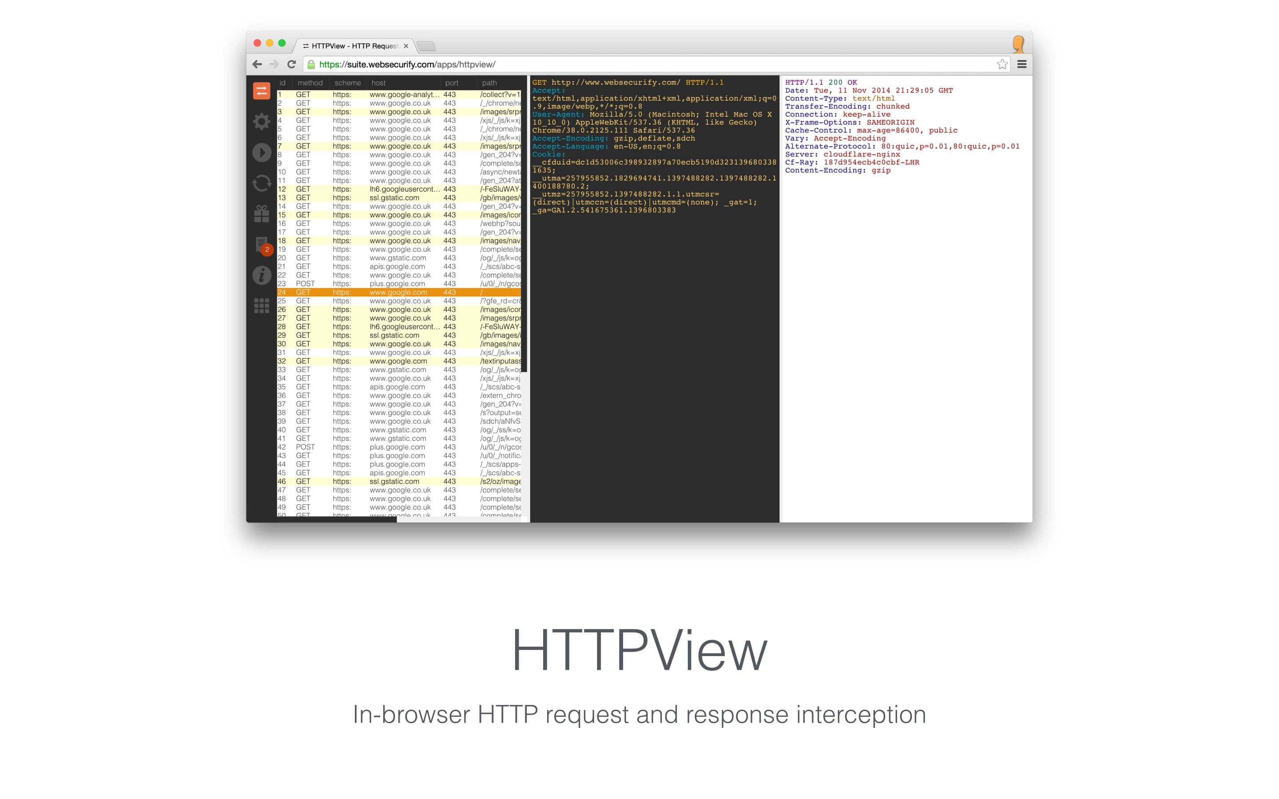1279x799 pixels.
Task: Select row 13 ssl.gstatic.com request
Action: point(399,198)
